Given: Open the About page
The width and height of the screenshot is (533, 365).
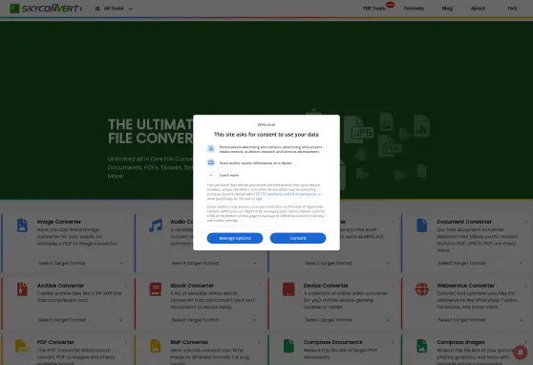Looking at the screenshot, I should click(x=478, y=9).
